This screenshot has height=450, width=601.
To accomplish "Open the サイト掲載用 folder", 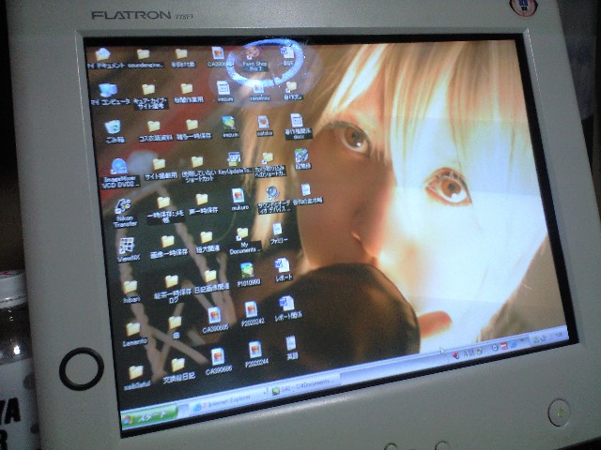I will click(161, 169).
